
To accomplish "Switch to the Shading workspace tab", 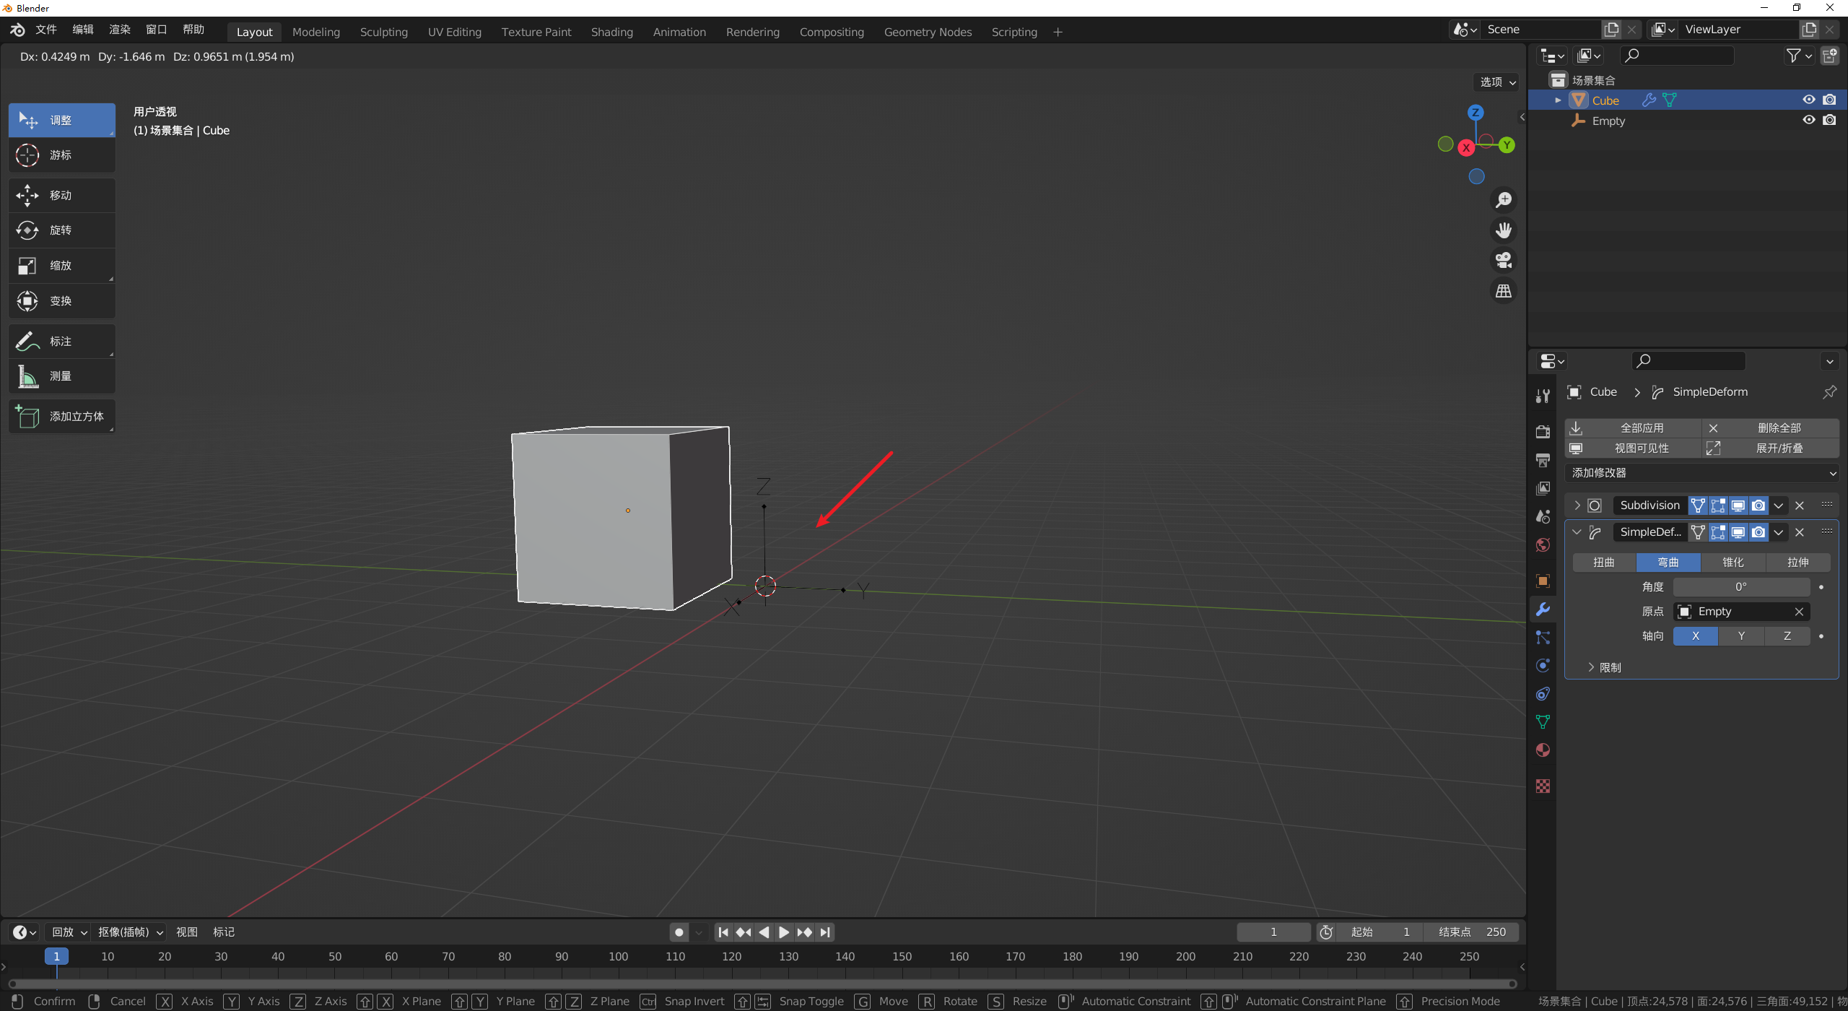I will (611, 32).
